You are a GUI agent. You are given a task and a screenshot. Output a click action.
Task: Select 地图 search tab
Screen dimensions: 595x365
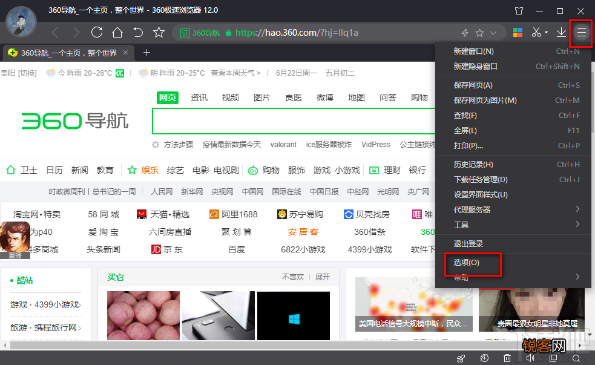[x=357, y=97]
